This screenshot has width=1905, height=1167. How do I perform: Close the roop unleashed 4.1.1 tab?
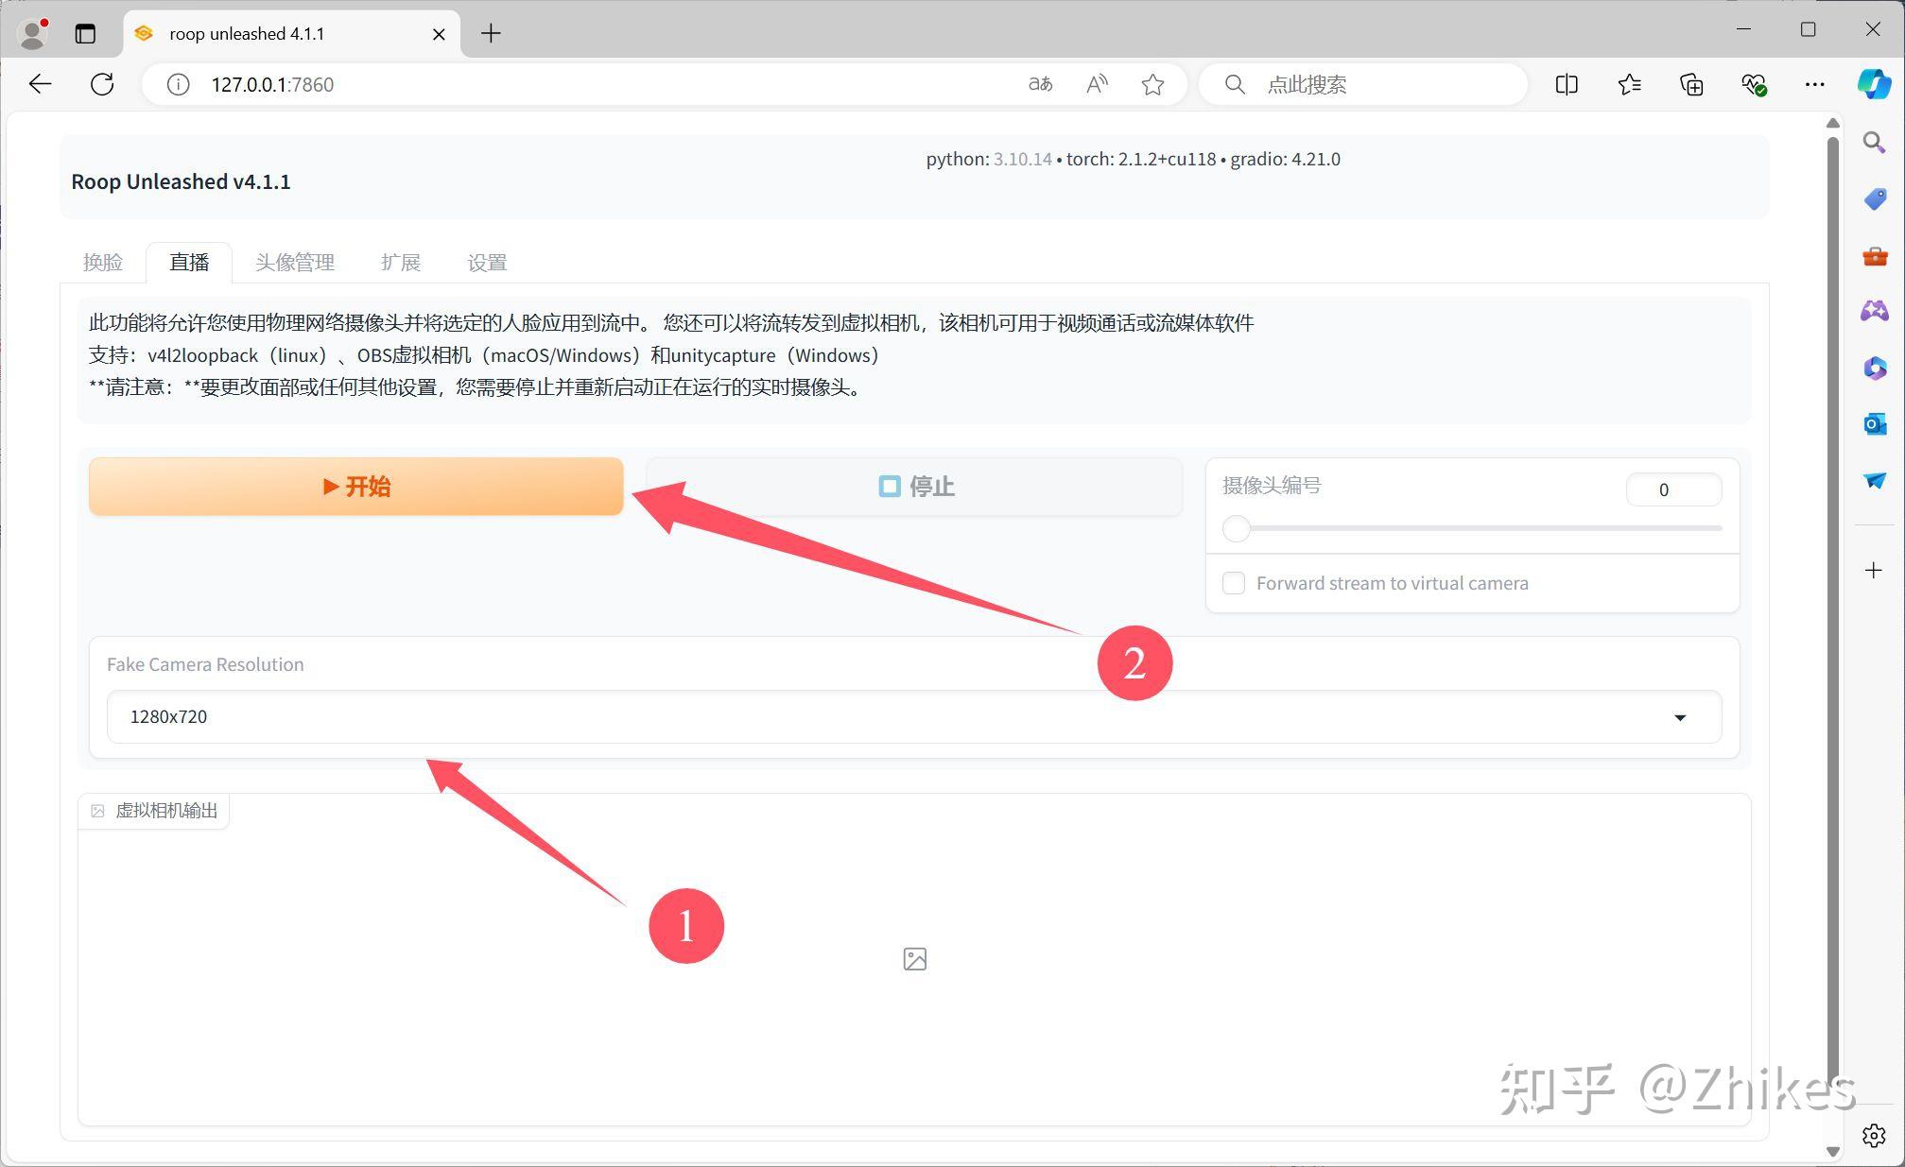[x=439, y=34]
